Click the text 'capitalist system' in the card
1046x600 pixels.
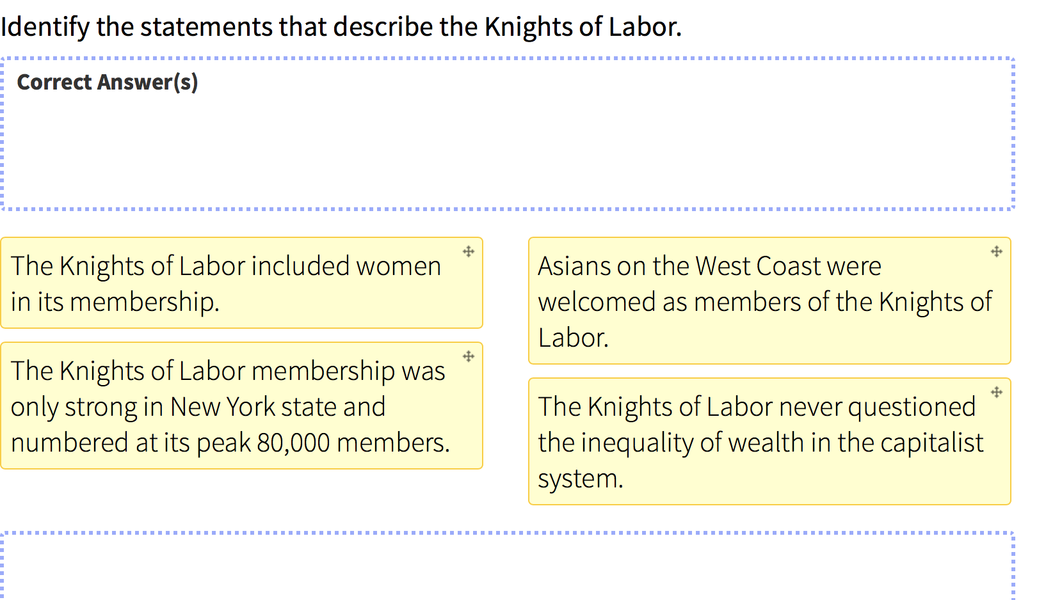point(761,461)
